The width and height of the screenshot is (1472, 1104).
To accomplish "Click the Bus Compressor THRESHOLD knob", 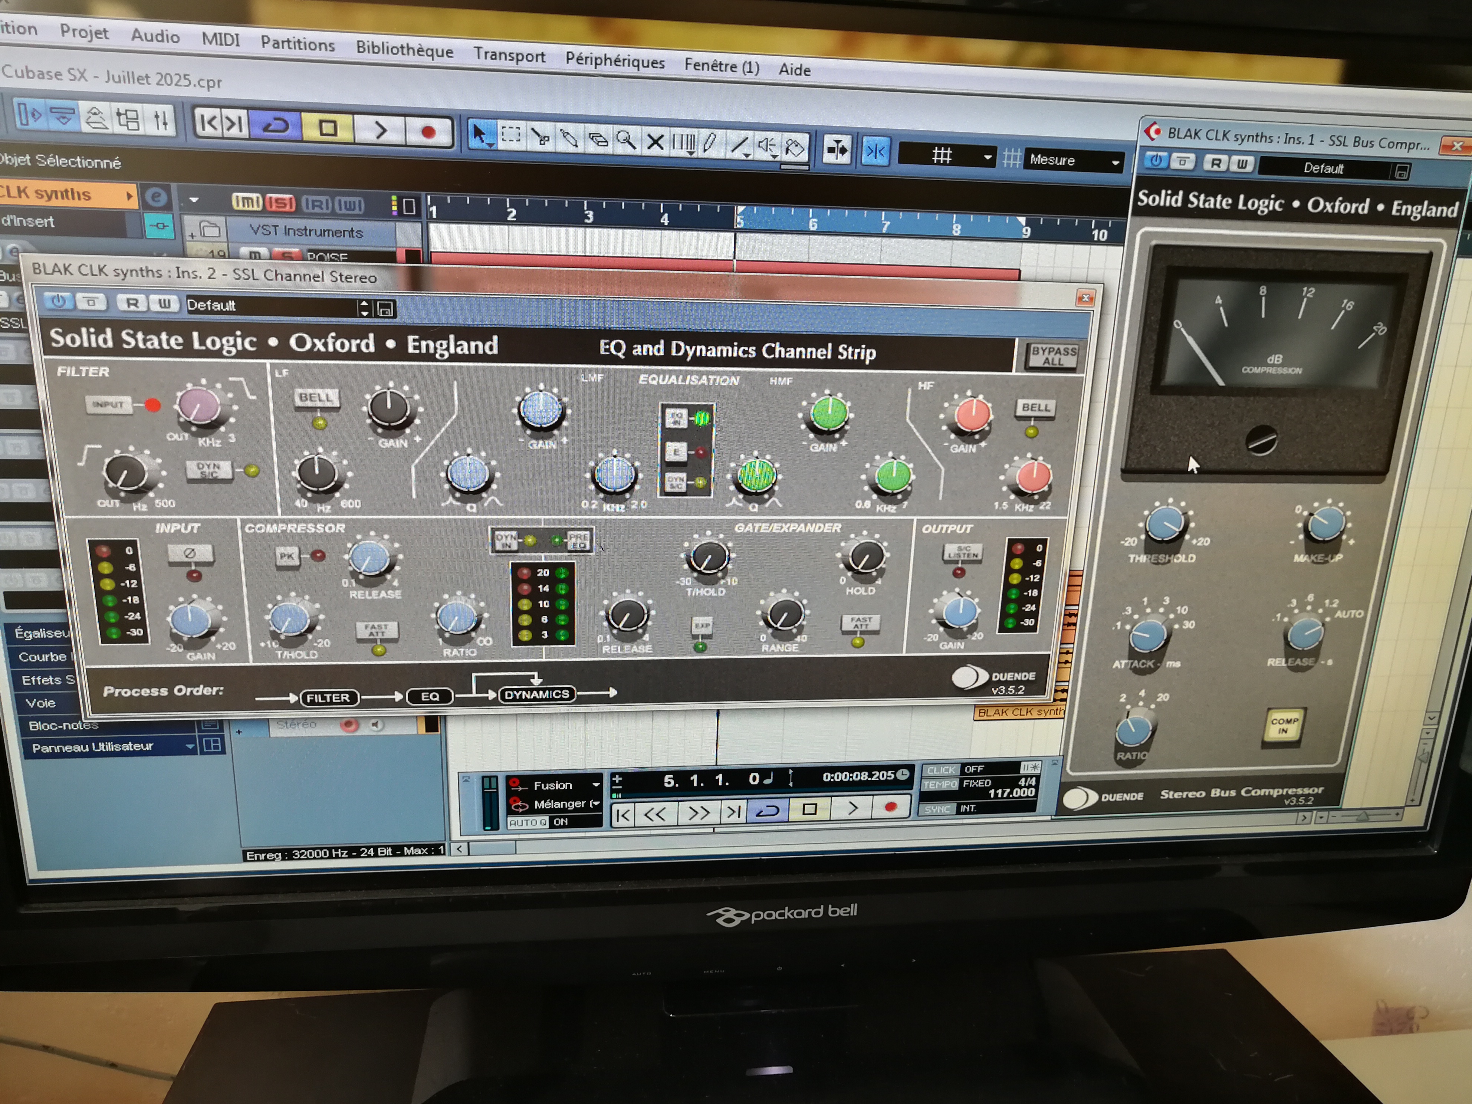I will pos(1165,524).
